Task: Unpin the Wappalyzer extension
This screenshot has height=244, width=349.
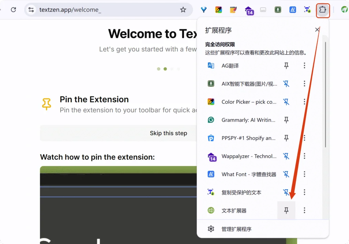Action: [286, 156]
